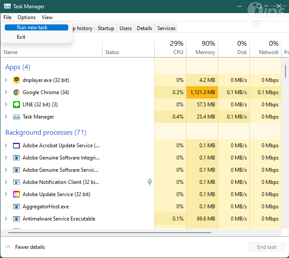Expand the Google Chrome process group
Viewport: 289px width, 258px height.
point(6,92)
